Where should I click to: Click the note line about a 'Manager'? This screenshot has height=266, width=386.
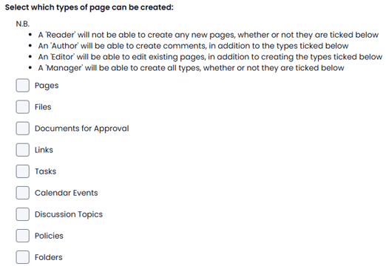coord(192,68)
